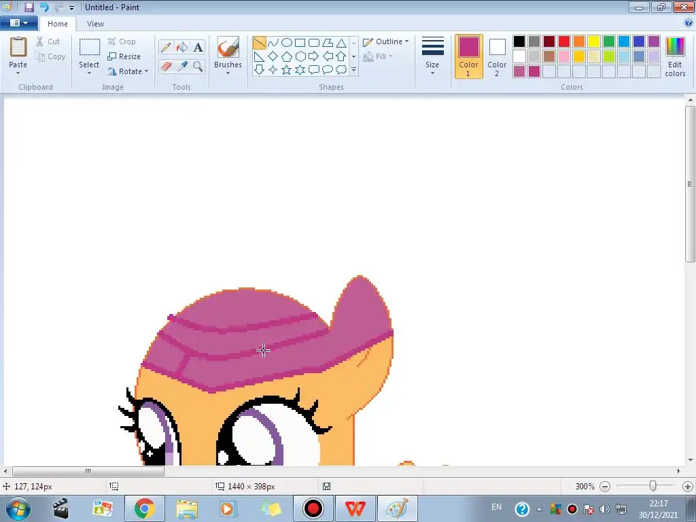The image size is (696, 522).
Task: Choose the Rounded rectangular callout shape
Action: pos(314,70)
